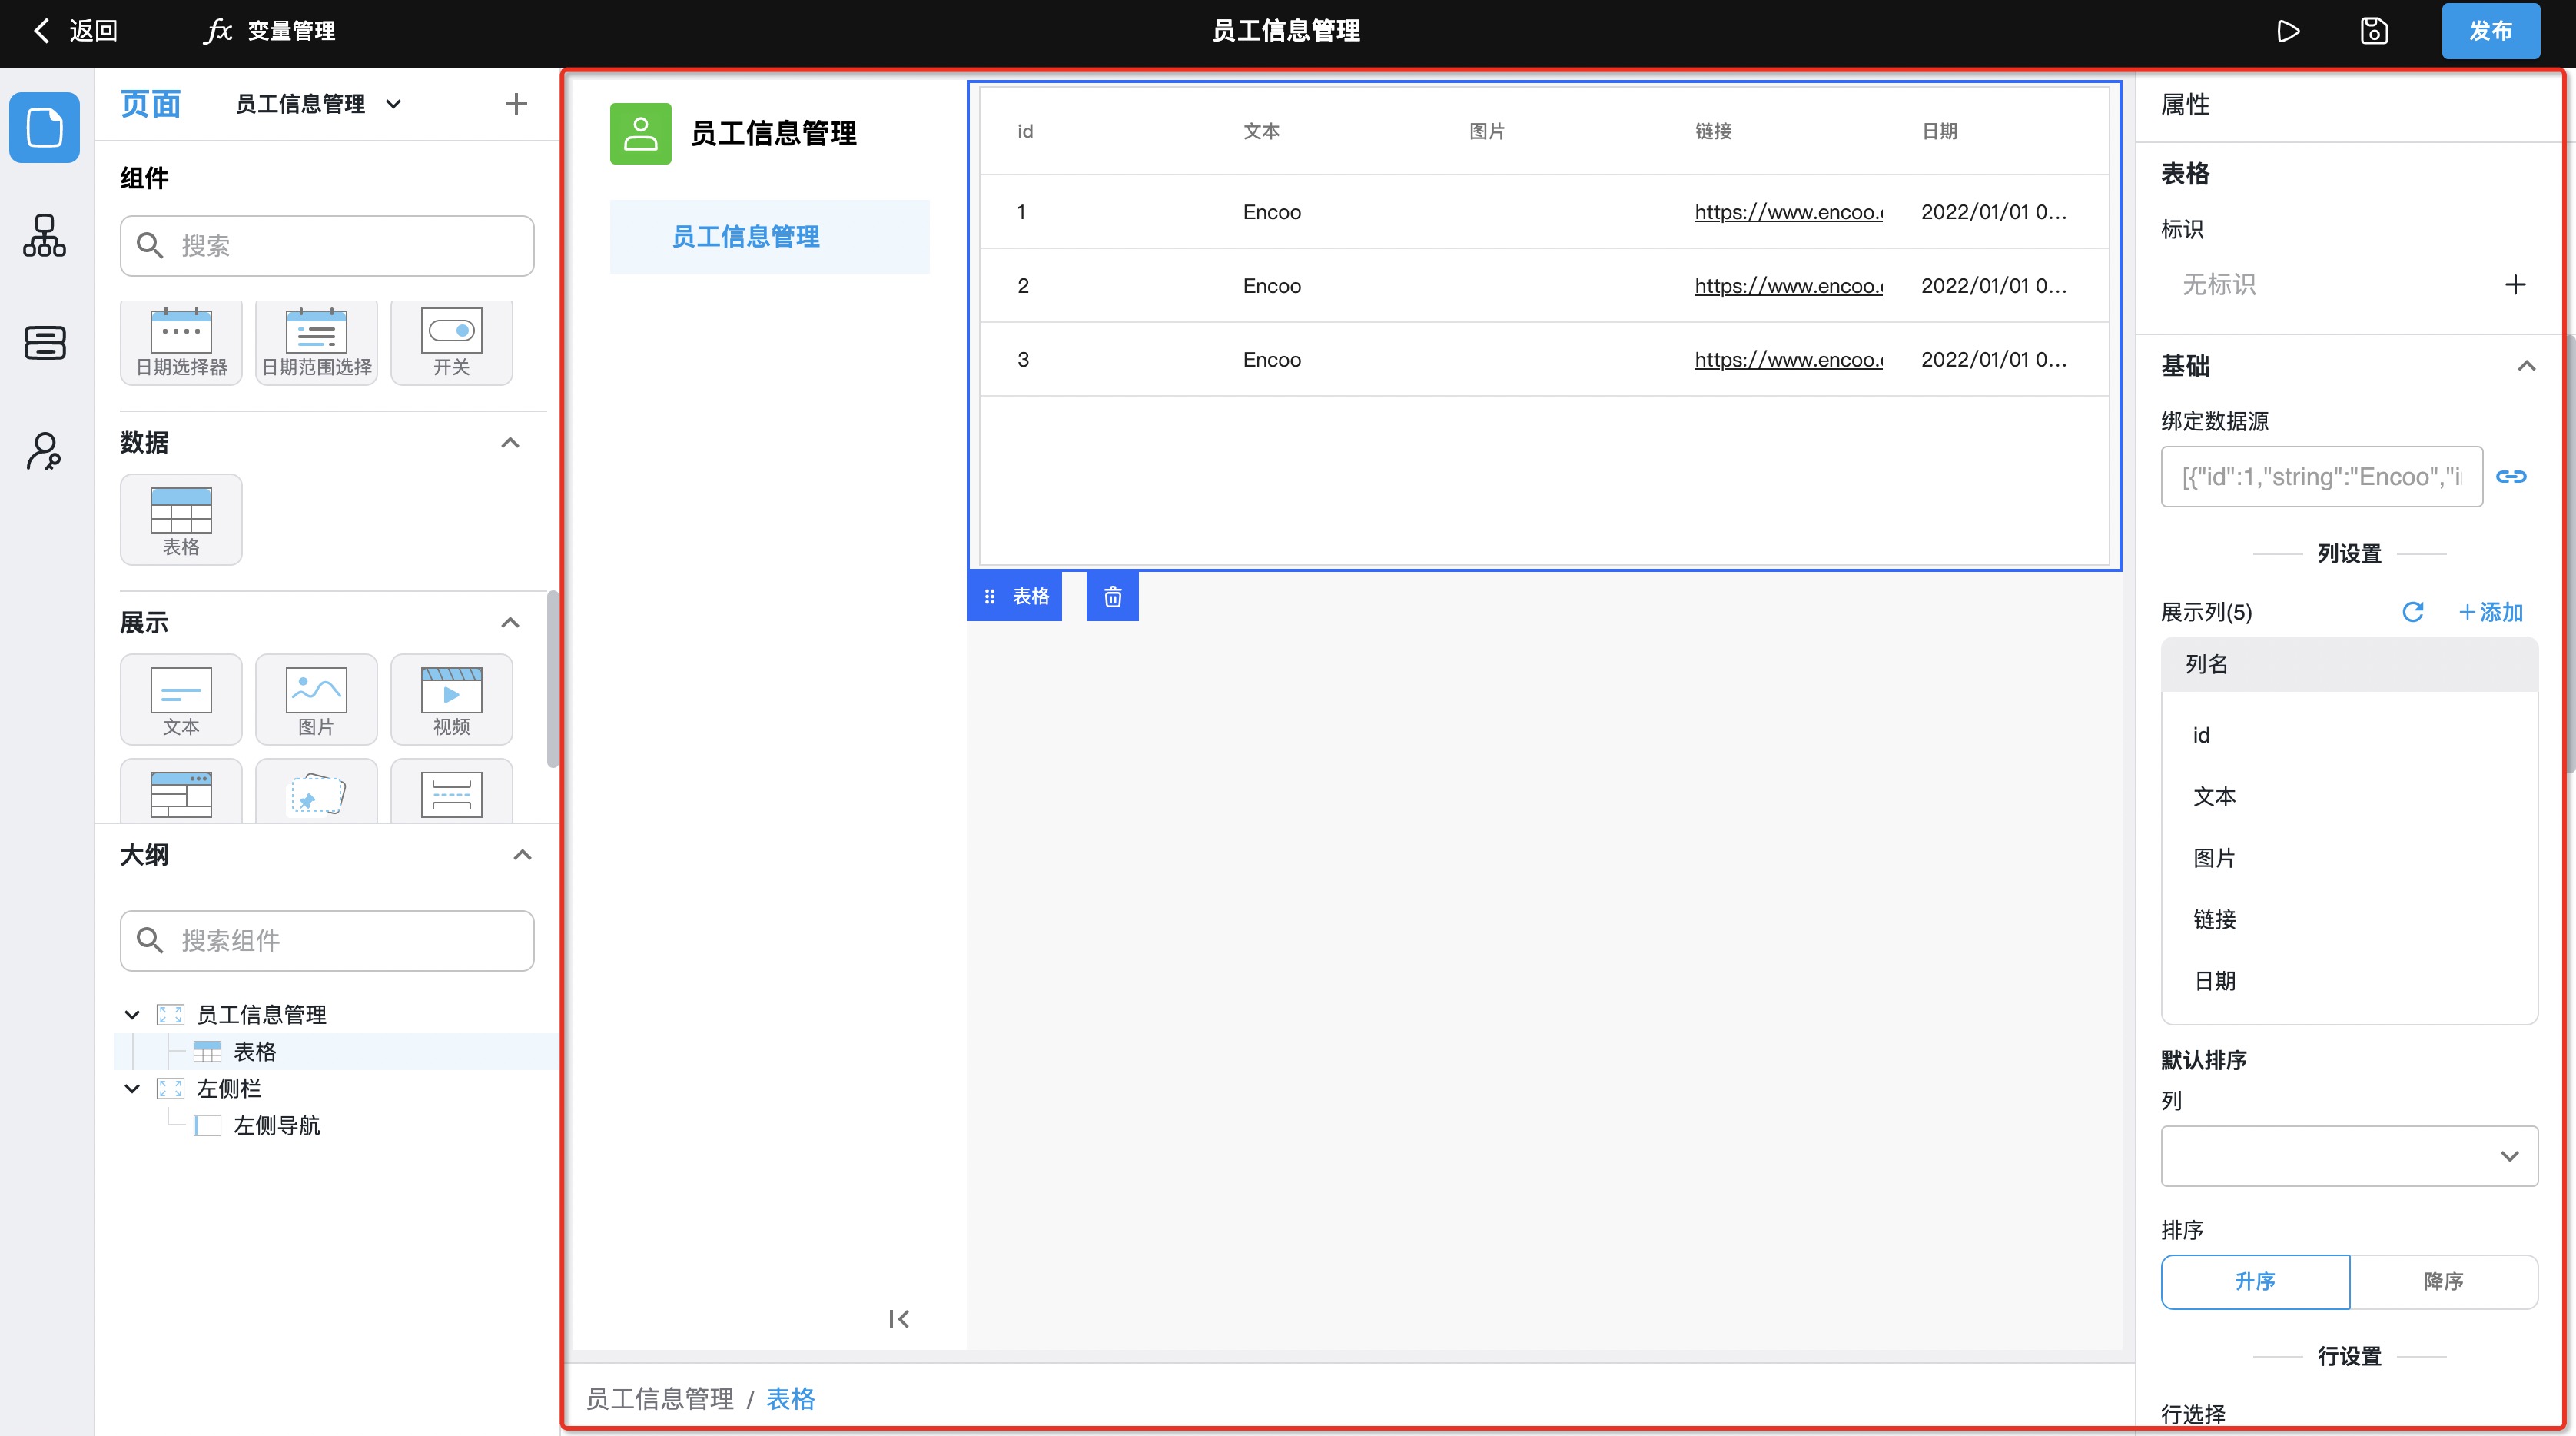Open the encoo link in row 2
Image resolution: width=2576 pixels, height=1436 pixels.
tap(1788, 286)
